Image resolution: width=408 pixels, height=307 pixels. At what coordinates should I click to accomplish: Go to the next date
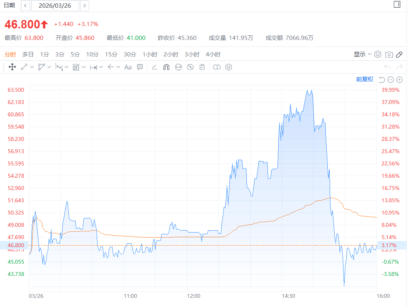tap(84, 6)
